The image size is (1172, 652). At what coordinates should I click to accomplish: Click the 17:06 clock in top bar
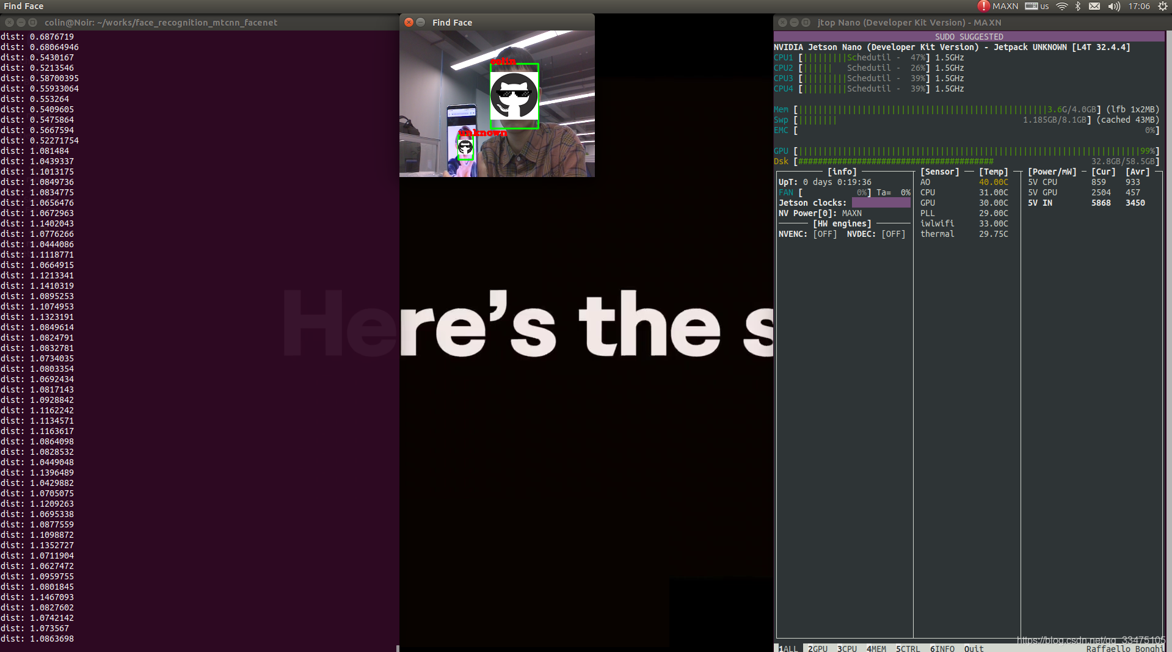[x=1139, y=6]
